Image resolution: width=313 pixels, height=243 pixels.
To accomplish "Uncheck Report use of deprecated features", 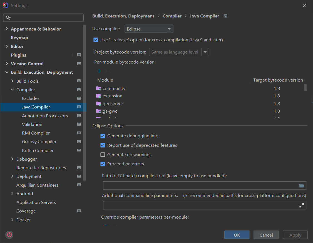I will [x=103, y=145].
